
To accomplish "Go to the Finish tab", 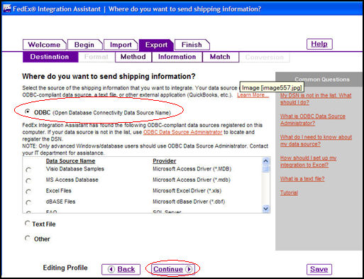I will click(192, 45).
